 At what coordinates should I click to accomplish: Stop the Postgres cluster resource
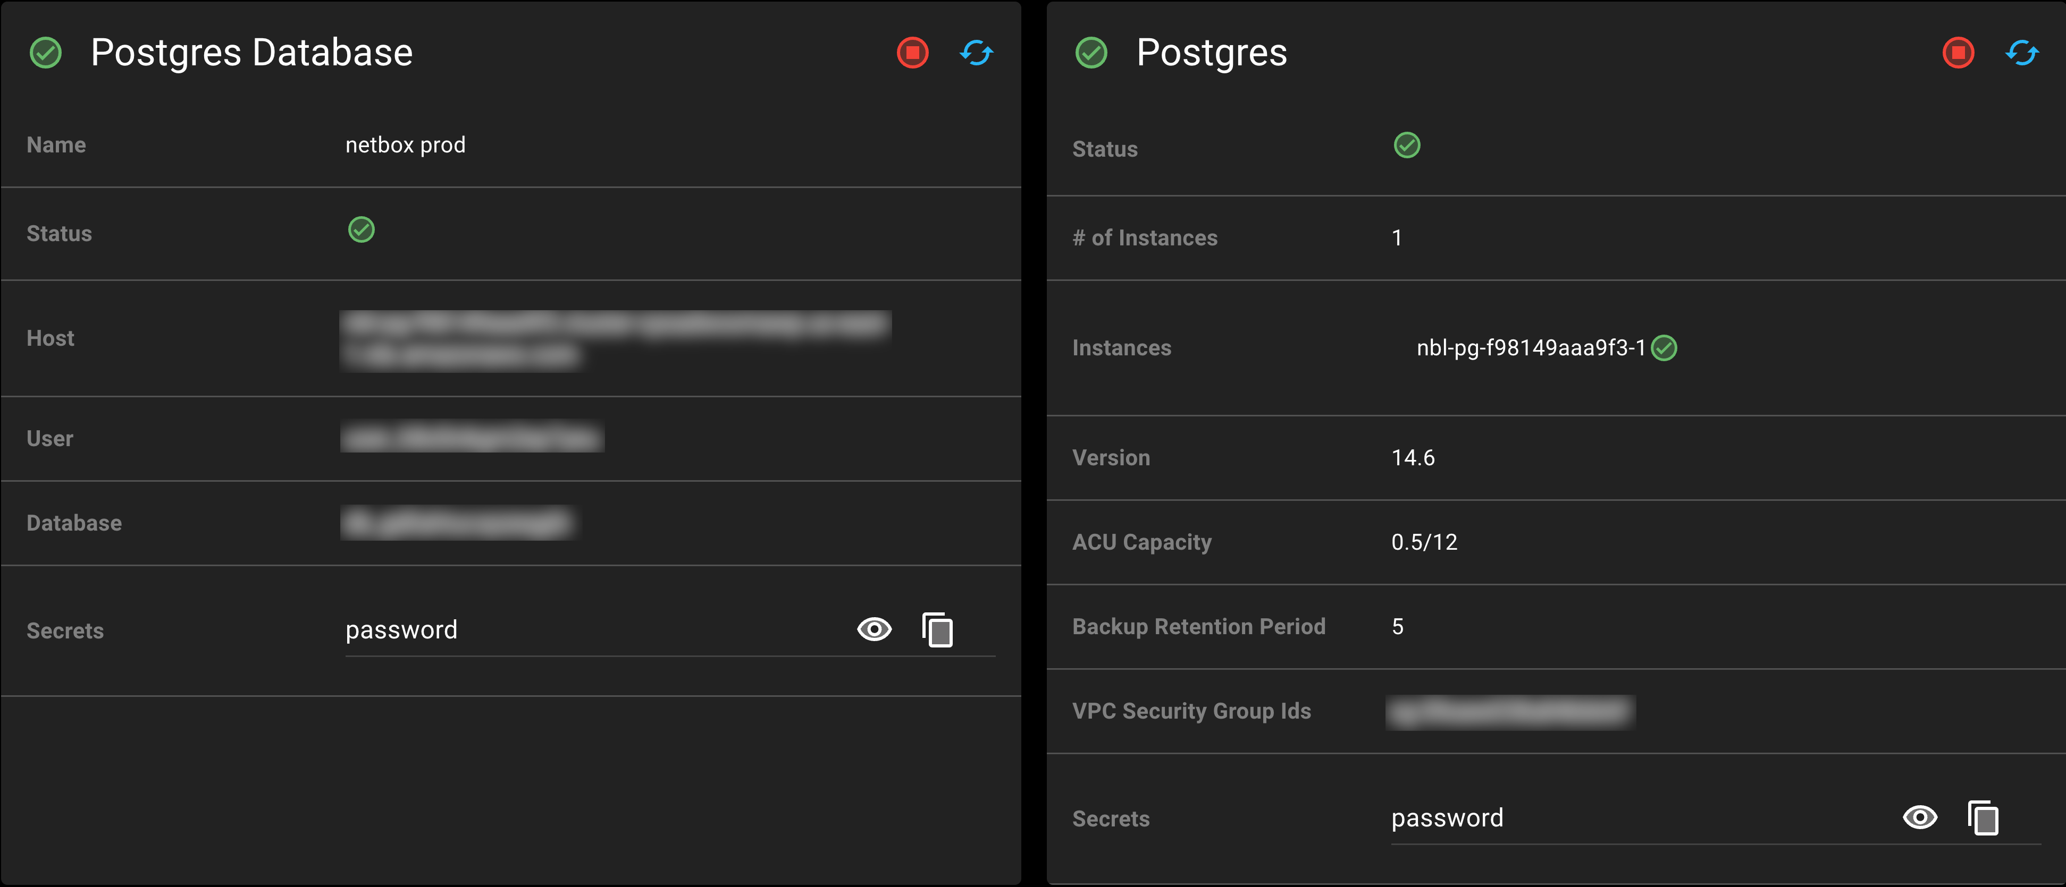pyautogui.click(x=1958, y=53)
